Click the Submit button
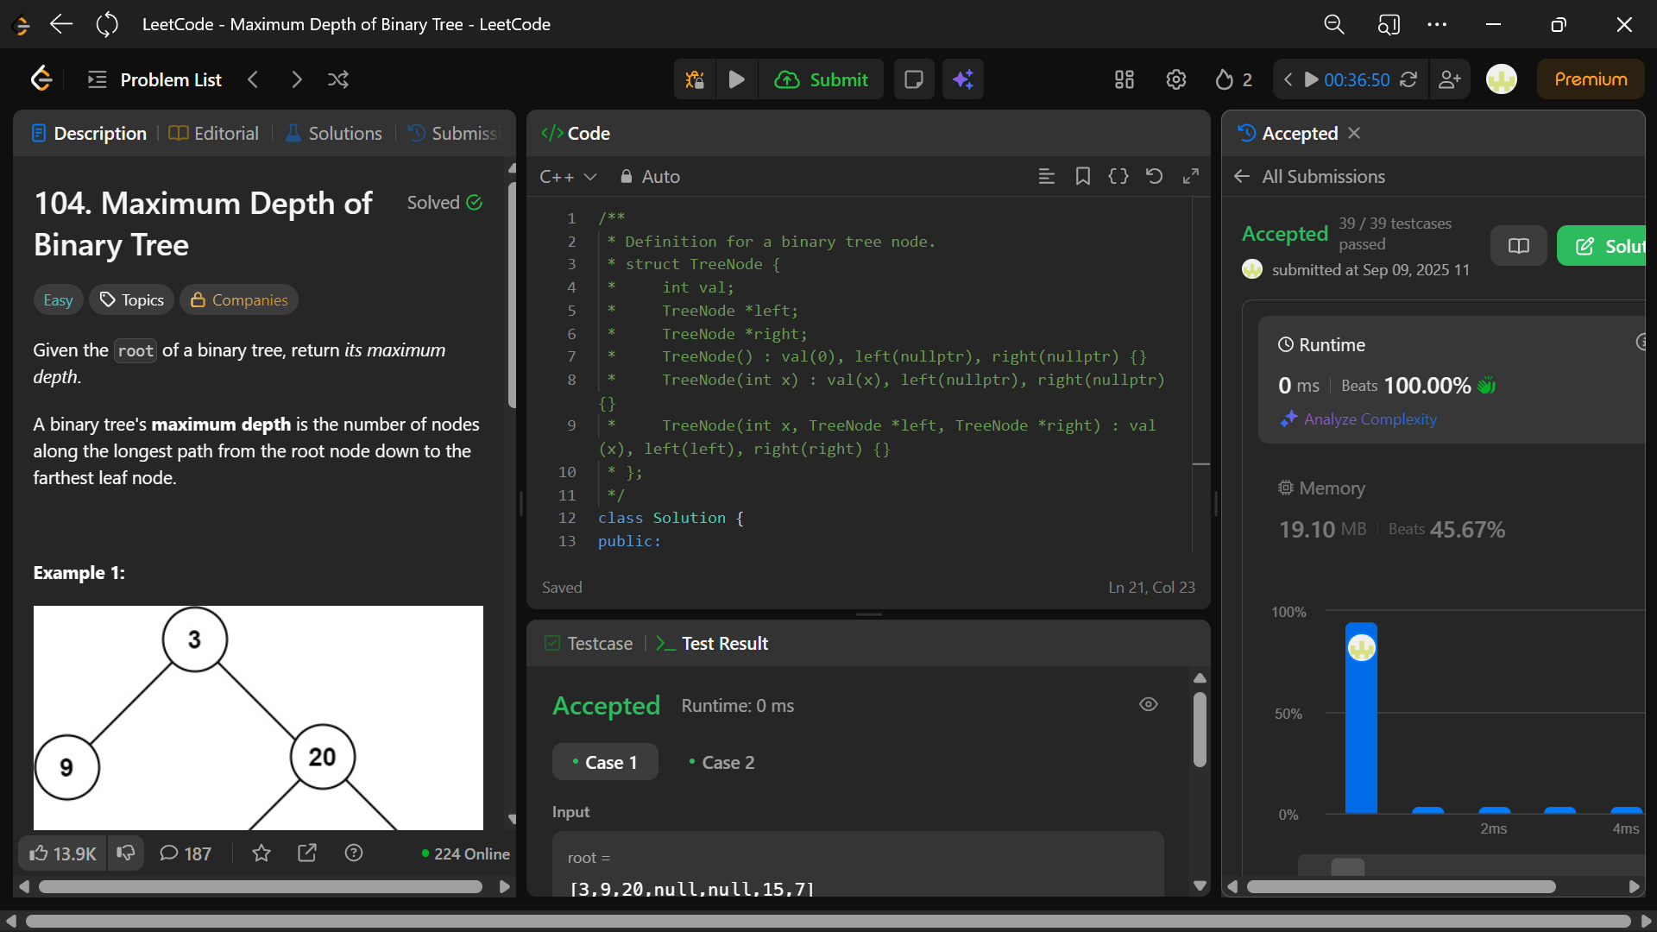This screenshot has height=932, width=1657. click(x=822, y=79)
